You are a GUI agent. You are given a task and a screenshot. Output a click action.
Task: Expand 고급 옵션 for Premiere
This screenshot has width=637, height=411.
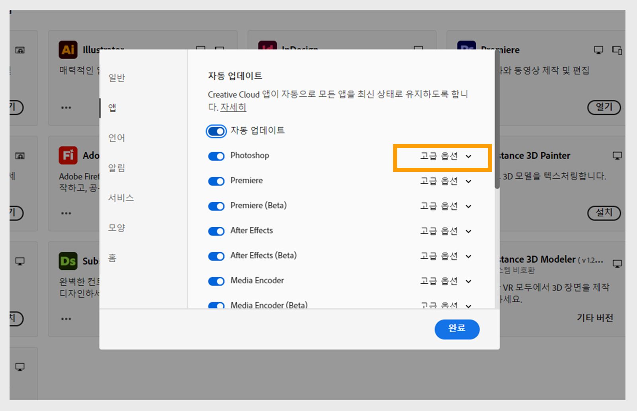pos(446,181)
